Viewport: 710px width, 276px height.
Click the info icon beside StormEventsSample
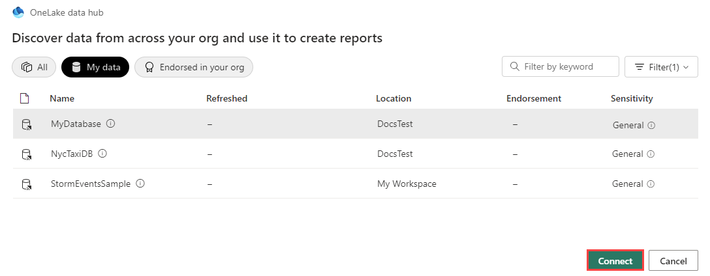coord(140,184)
